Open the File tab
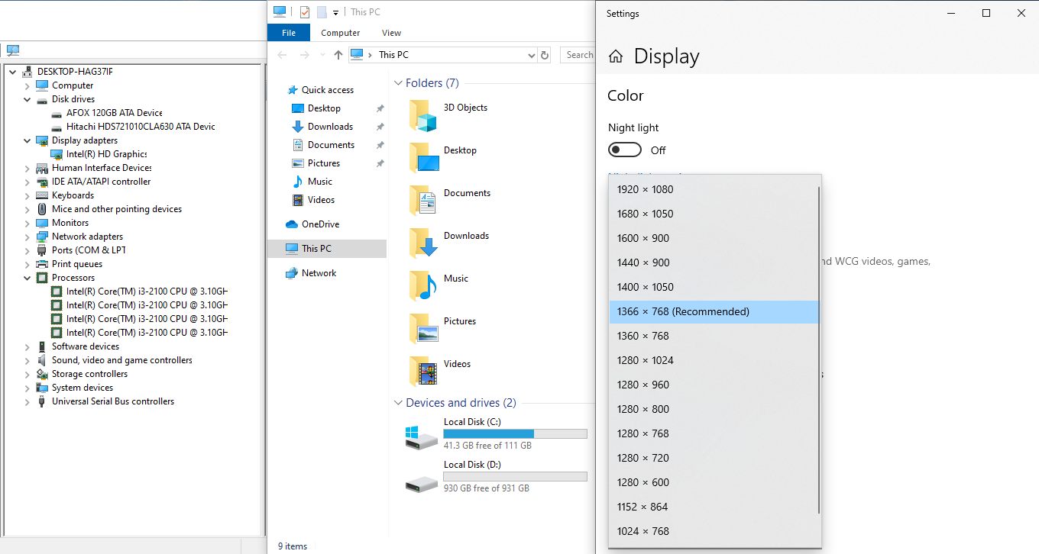Image resolution: width=1039 pixels, height=554 pixels. [289, 33]
